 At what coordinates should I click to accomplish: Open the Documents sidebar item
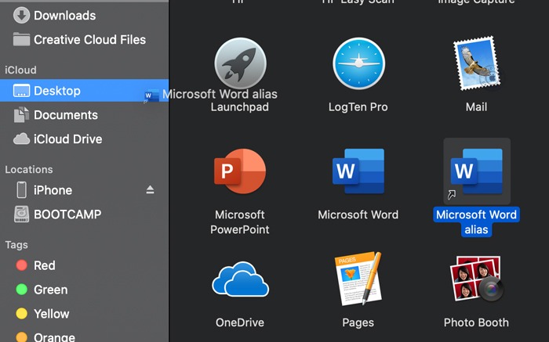pos(65,115)
